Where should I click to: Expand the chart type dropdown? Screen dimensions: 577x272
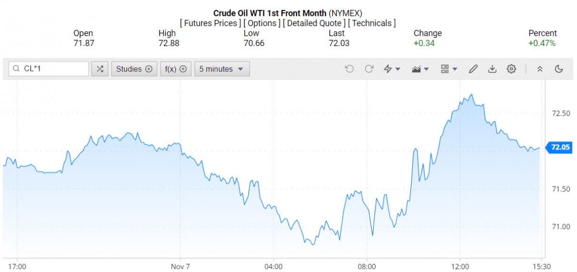click(x=421, y=69)
